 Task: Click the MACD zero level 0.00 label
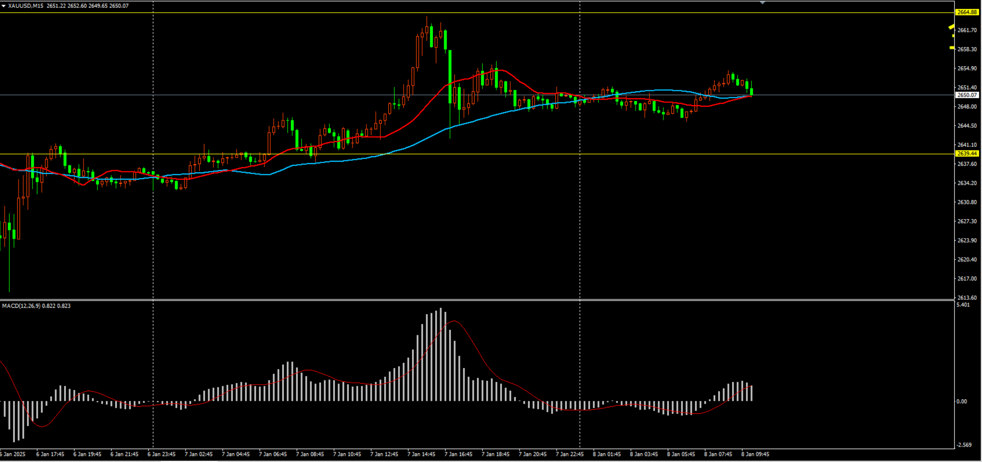(x=962, y=402)
